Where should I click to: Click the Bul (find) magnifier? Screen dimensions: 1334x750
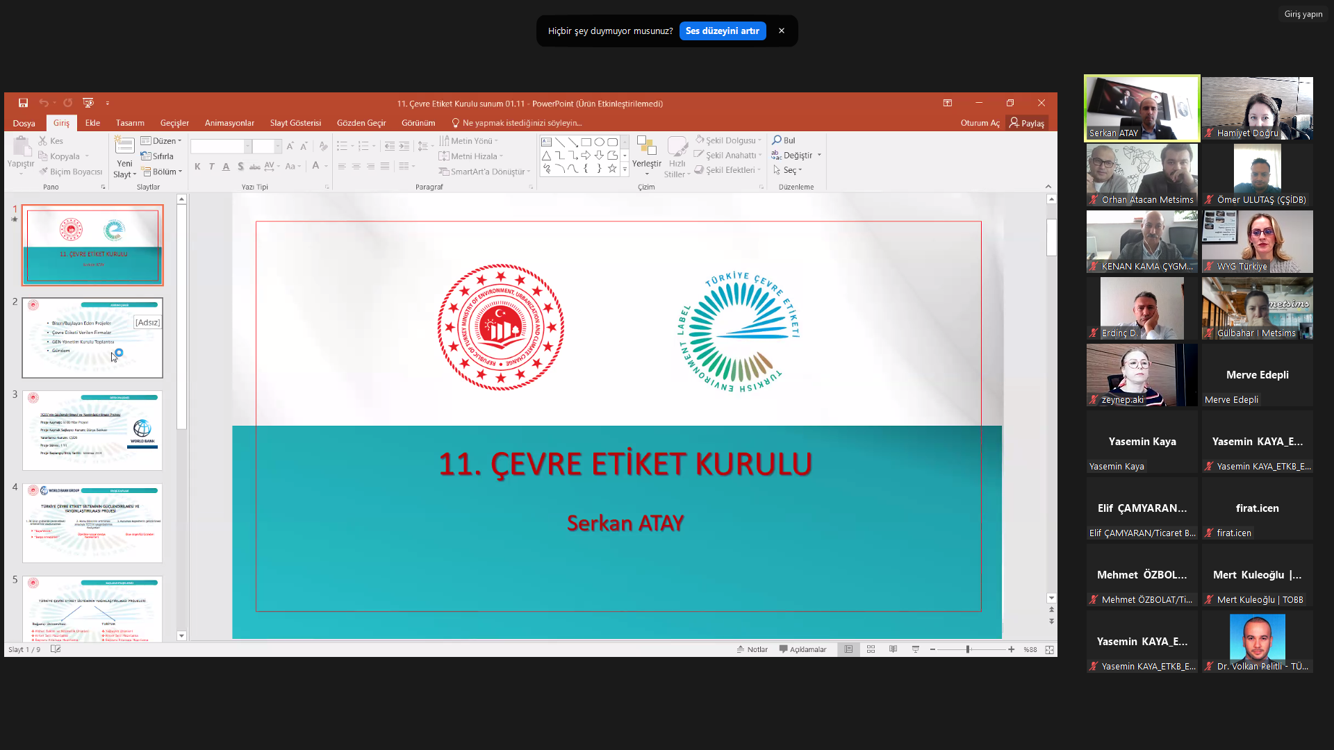coord(784,140)
